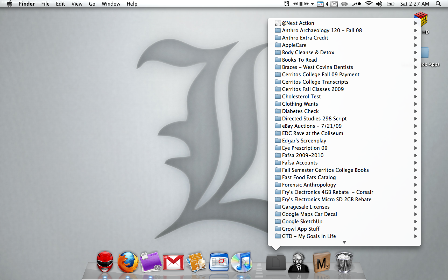Open Cerritos College Fall 09 Payment folder
The image size is (448, 280).
point(344,75)
